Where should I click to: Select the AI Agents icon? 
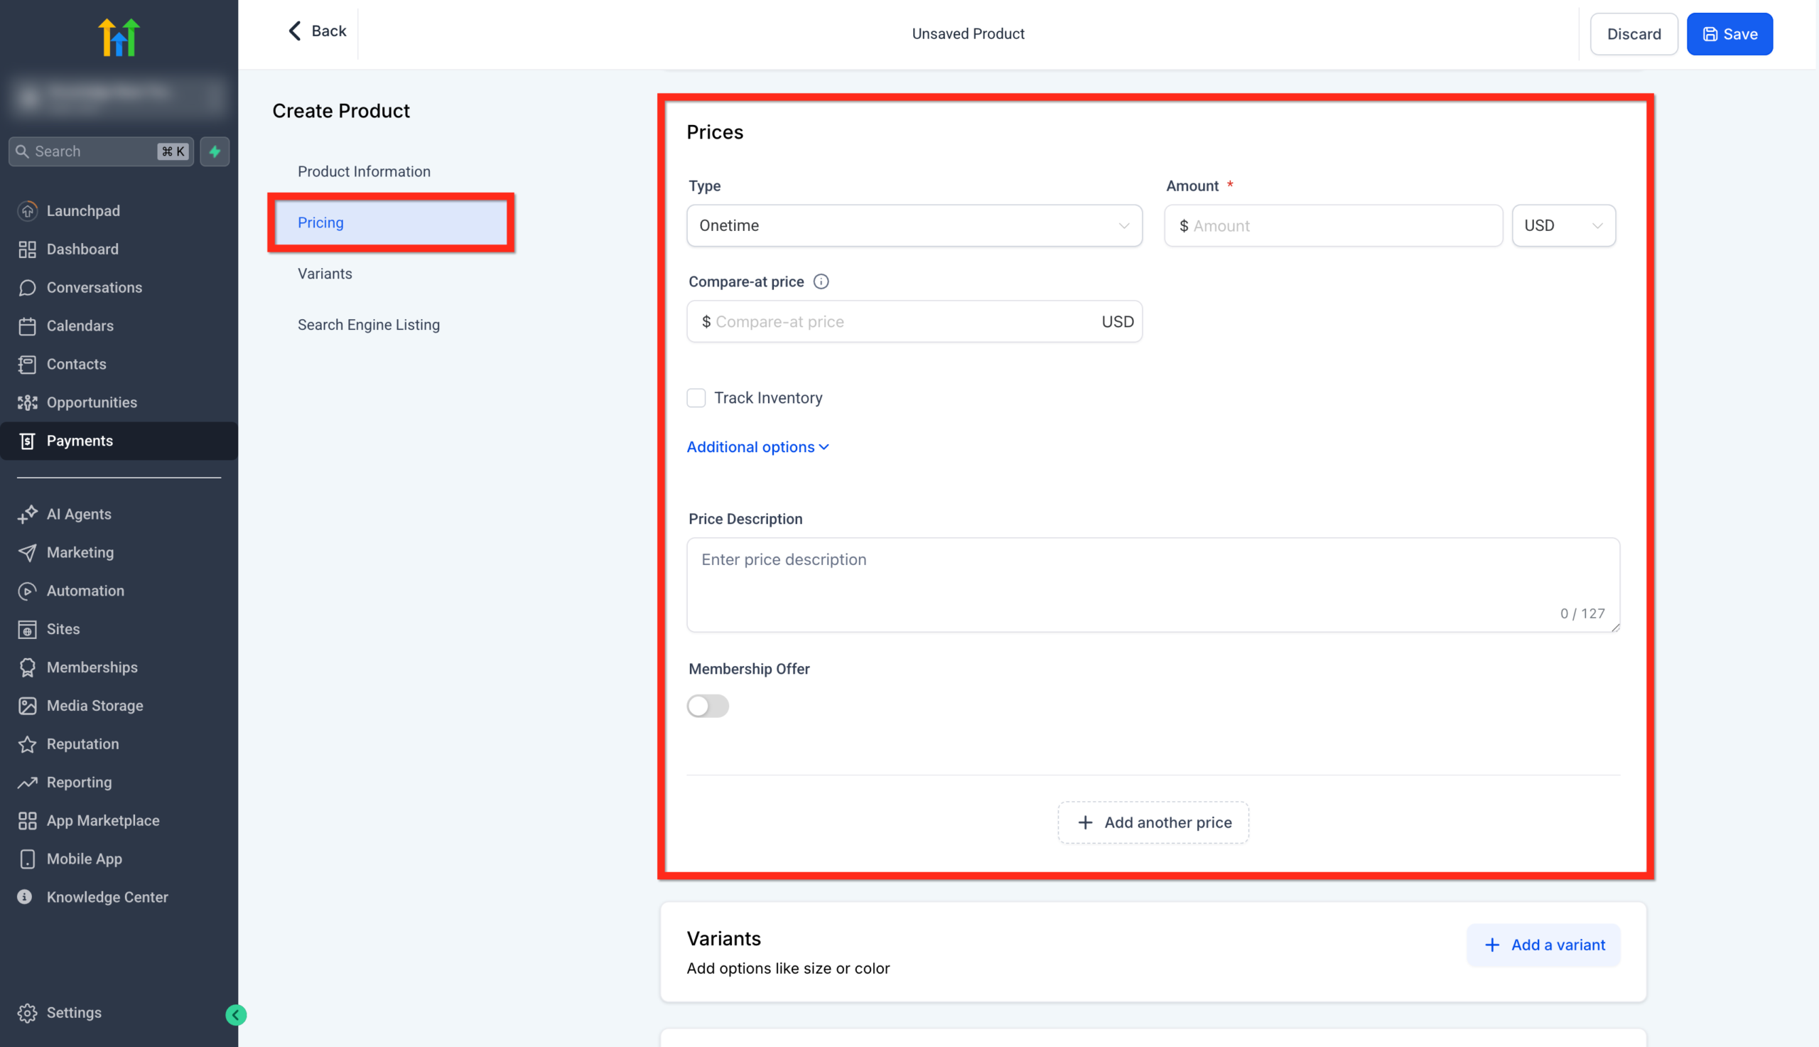(x=27, y=513)
